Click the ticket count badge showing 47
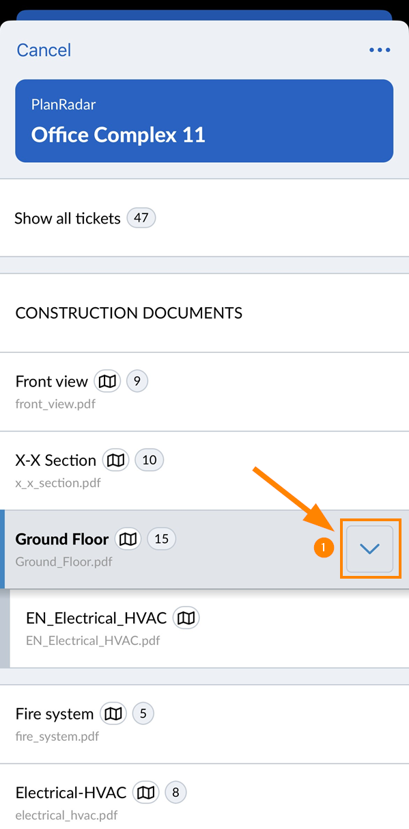Viewport: 409px width, 829px height. pyautogui.click(x=141, y=218)
